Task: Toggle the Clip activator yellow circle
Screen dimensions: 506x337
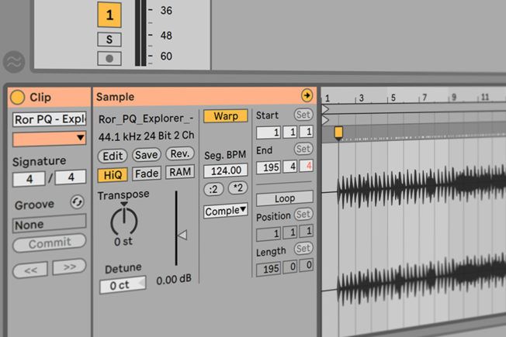Action: 17,98
